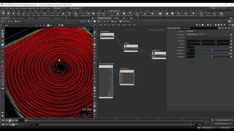
Task: Click the View label in viewport toolbar
Action: point(7,25)
